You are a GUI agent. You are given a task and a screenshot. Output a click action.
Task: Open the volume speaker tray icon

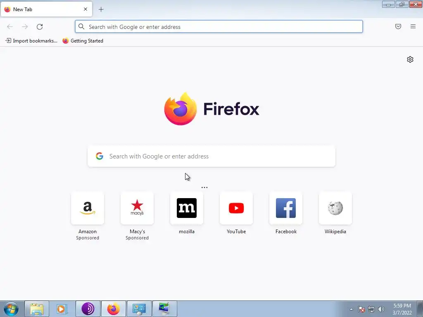coord(381,309)
